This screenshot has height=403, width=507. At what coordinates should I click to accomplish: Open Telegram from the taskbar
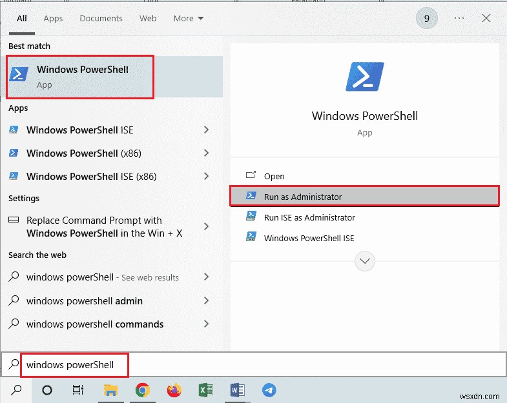tap(269, 390)
